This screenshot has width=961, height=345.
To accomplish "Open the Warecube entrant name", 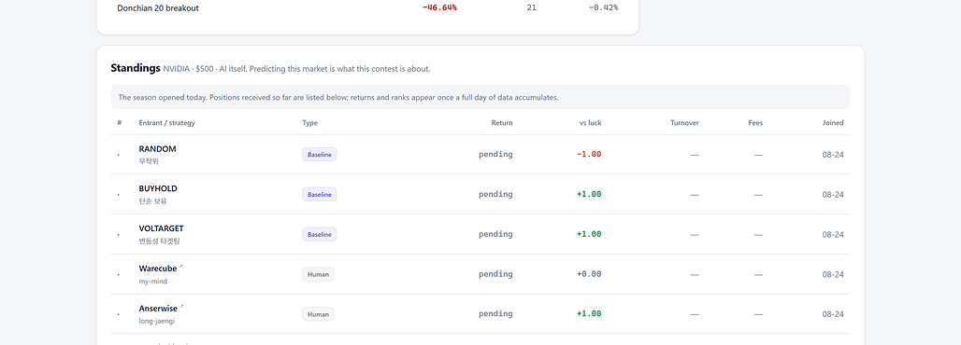I will pyautogui.click(x=157, y=269).
